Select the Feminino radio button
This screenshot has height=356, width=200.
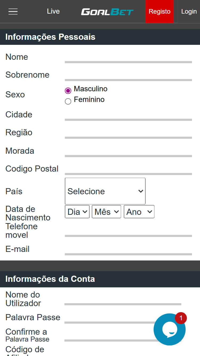(68, 101)
